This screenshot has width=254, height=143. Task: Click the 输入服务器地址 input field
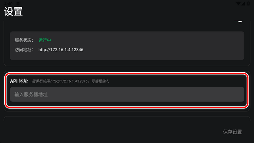pos(127,94)
